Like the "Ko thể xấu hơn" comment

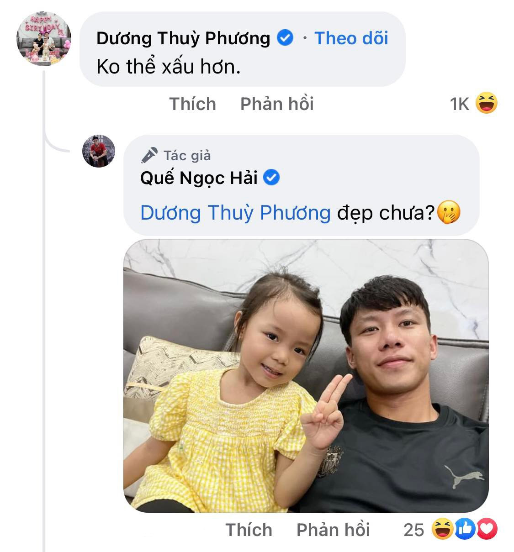192,104
